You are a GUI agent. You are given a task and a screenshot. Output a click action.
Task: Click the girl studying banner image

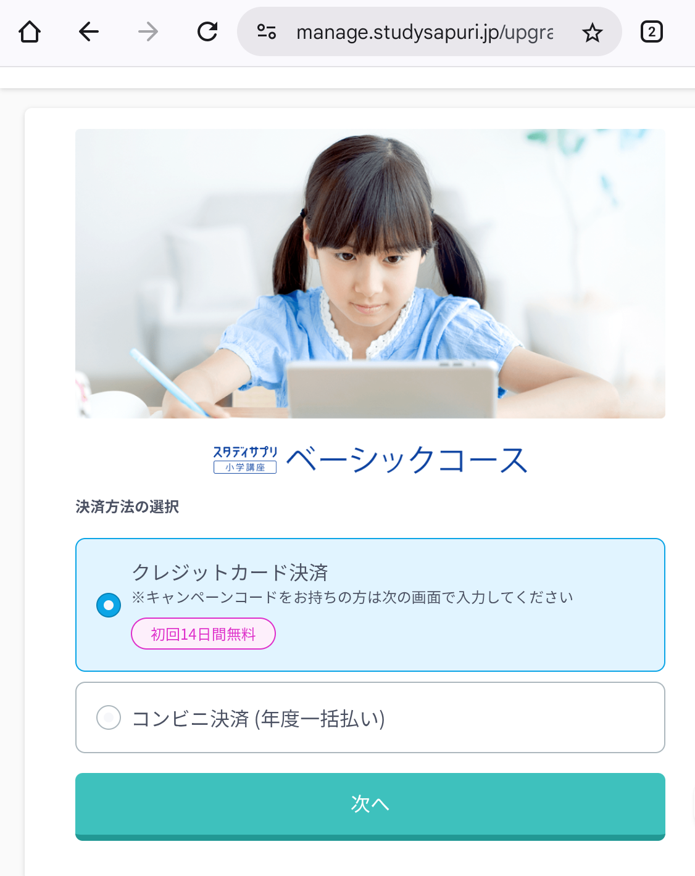coord(370,273)
